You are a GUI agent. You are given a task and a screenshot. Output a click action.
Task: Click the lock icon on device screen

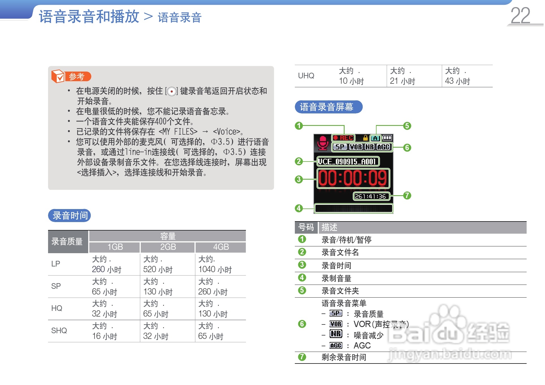365,138
